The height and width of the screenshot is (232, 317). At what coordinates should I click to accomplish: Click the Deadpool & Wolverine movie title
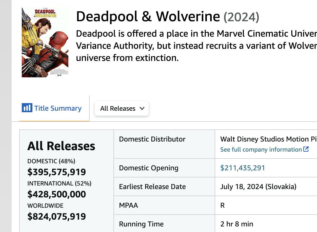[148, 17]
